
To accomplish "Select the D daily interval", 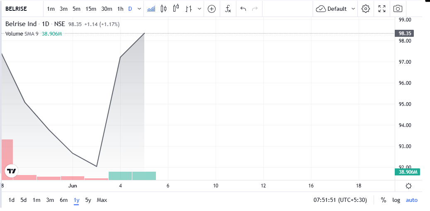I will [x=130, y=9].
